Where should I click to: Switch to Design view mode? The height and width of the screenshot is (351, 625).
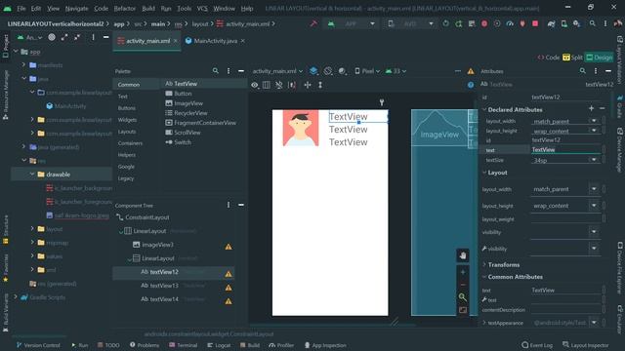point(599,58)
